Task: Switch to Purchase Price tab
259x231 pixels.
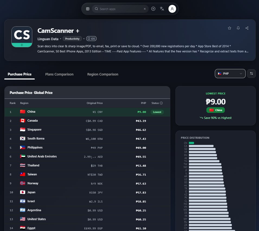Action: (x=20, y=74)
